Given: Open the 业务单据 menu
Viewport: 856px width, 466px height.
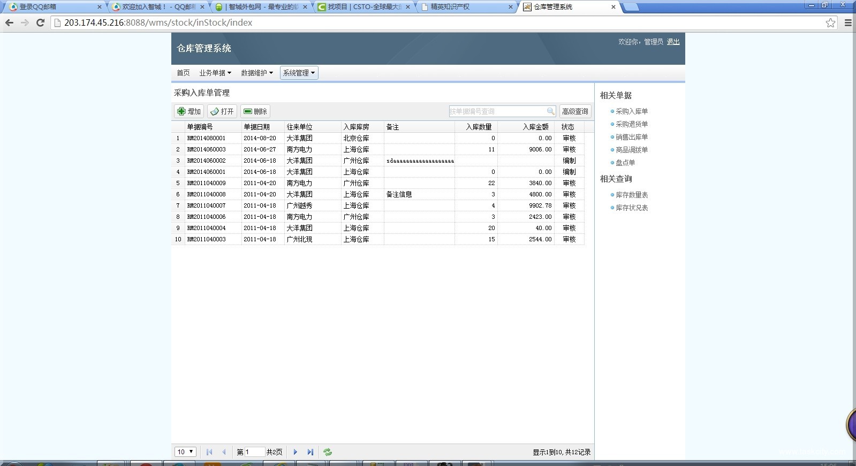Looking at the screenshot, I should (215, 73).
